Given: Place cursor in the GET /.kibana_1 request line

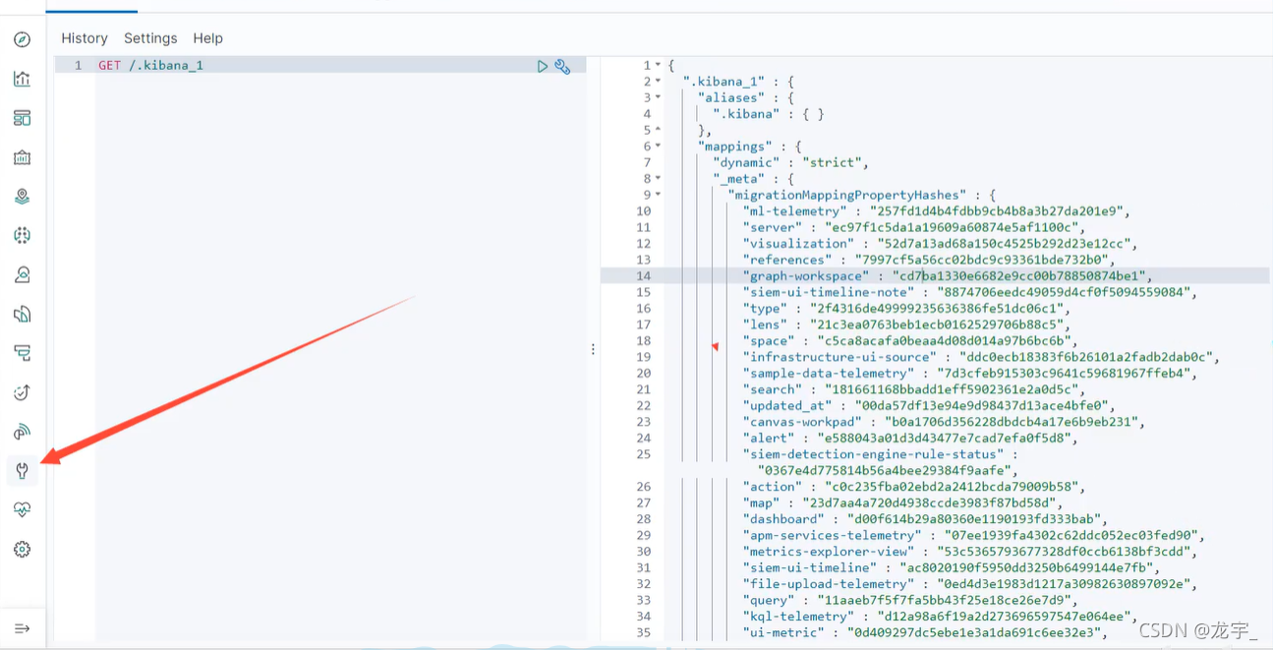Looking at the screenshot, I should 150,65.
